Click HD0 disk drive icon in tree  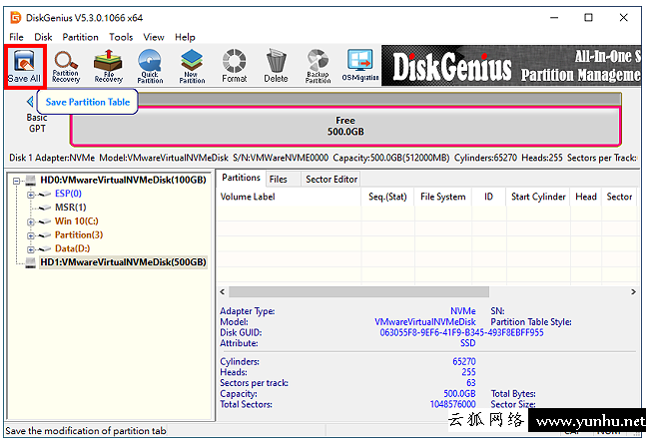[31, 180]
